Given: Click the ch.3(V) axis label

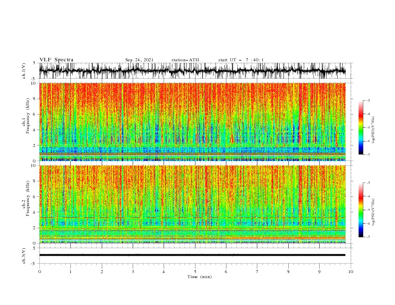Looking at the screenshot, I should [x=24, y=256].
